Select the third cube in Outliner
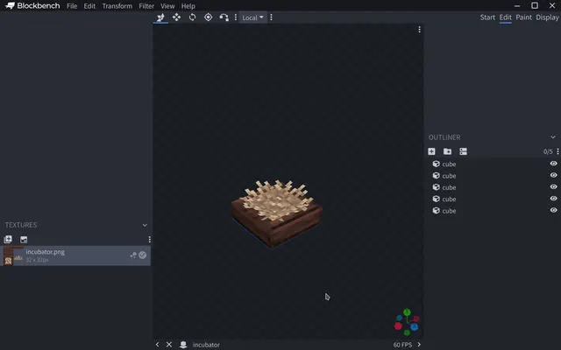 pos(492,187)
